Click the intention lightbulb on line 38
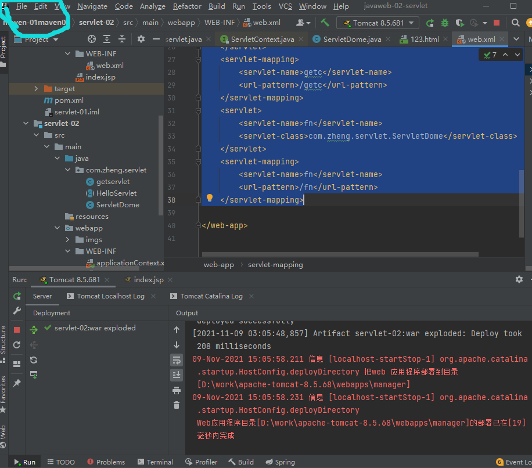This screenshot has width=532, height=468. coord(210,199)
